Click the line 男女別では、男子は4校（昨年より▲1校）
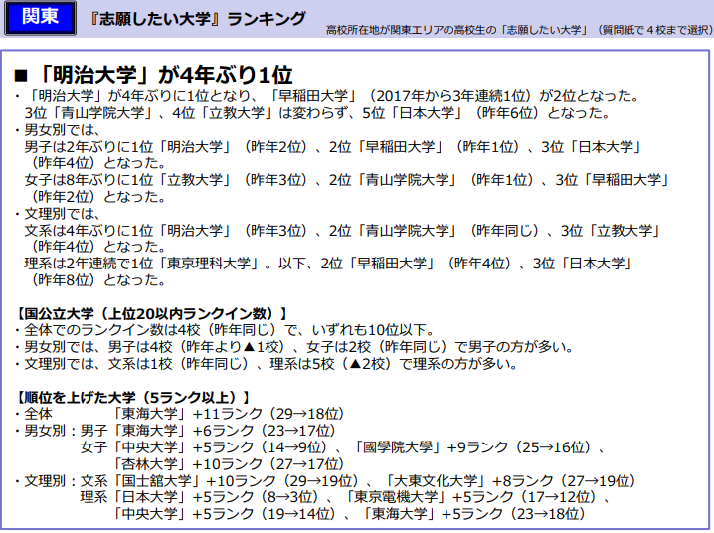Image resolution: width=714 pixels, height=533 pixels. tap(299, 347)
